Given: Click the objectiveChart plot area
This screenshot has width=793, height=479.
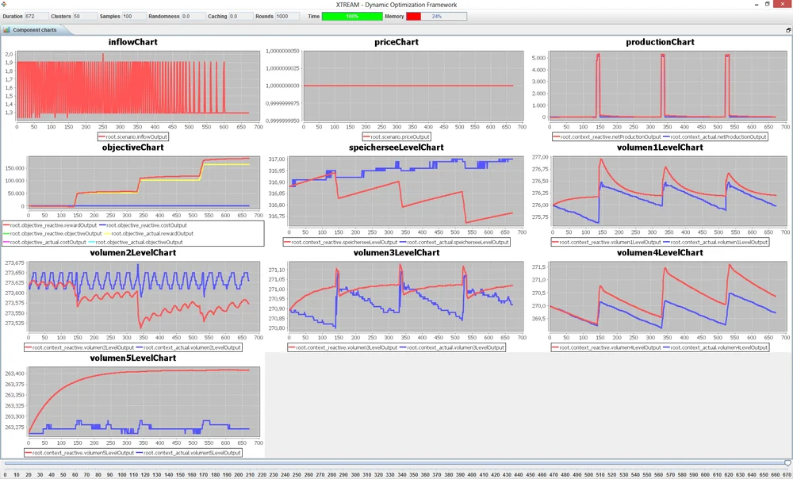Looking at the screenshot, I should click(144, 182).
